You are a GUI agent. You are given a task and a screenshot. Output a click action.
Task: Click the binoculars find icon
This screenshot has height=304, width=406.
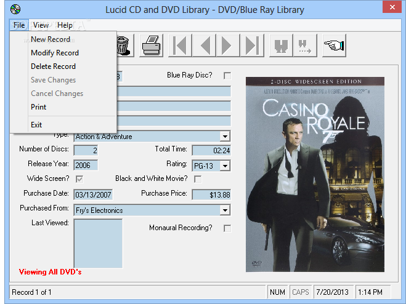(x=281, y=46)
